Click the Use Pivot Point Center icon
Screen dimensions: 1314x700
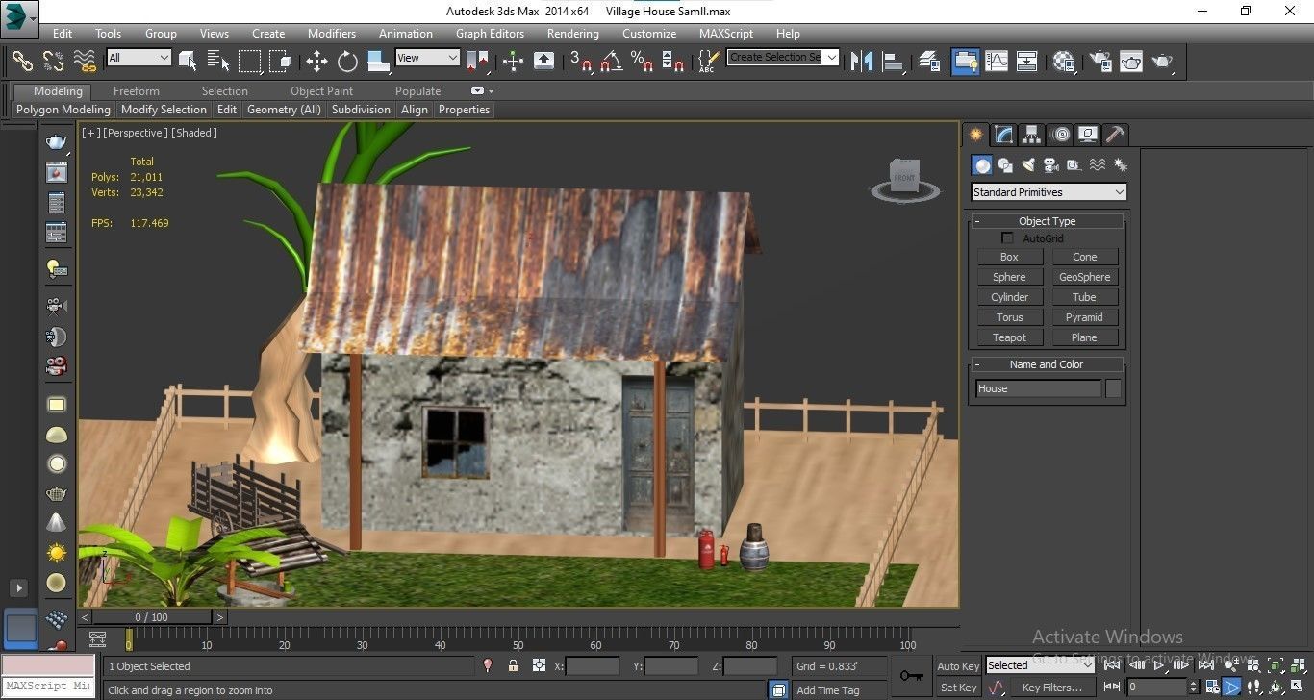click(478, 61)
